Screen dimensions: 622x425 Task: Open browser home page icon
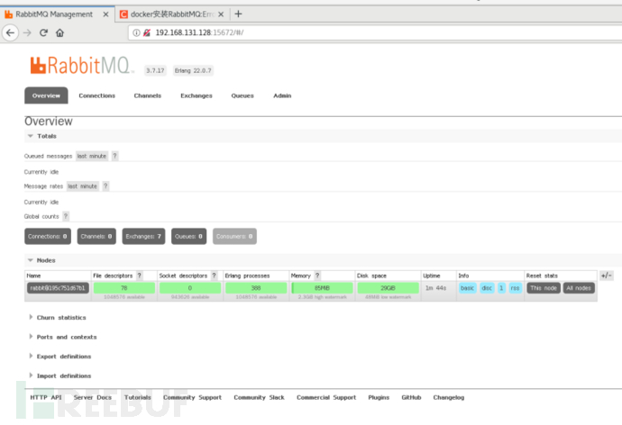(59, 33)
